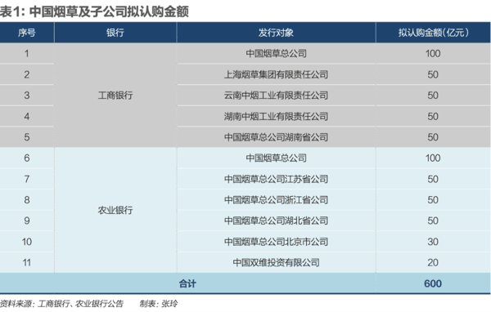Image resolution: width=491 pixels, height=312 pixels.
Task: Click the 序号 column header
Action: point(27,33)
